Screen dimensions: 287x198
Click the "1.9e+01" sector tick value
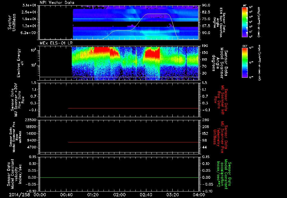28,19
